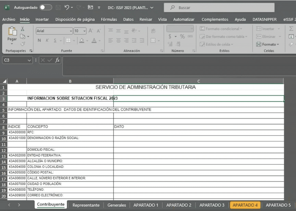Open the Insertar ribbon tab
296x211 pixels.
[42, 19]
